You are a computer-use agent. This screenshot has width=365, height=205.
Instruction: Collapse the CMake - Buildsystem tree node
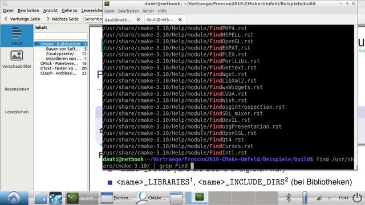(36, 44)
